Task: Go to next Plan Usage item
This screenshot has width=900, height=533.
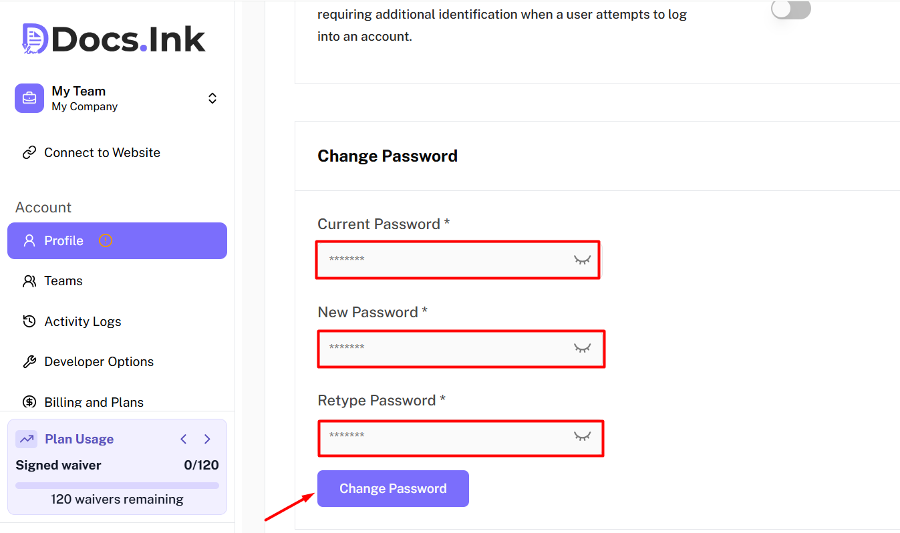Action: click(207, 439)
